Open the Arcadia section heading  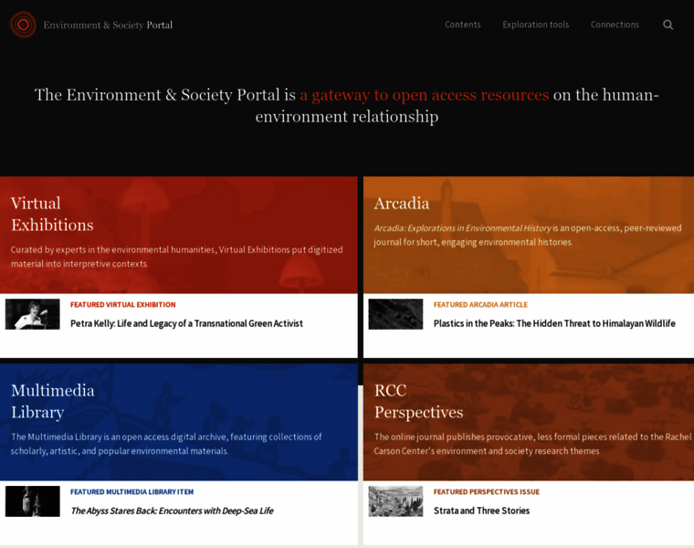pos(402,203)
